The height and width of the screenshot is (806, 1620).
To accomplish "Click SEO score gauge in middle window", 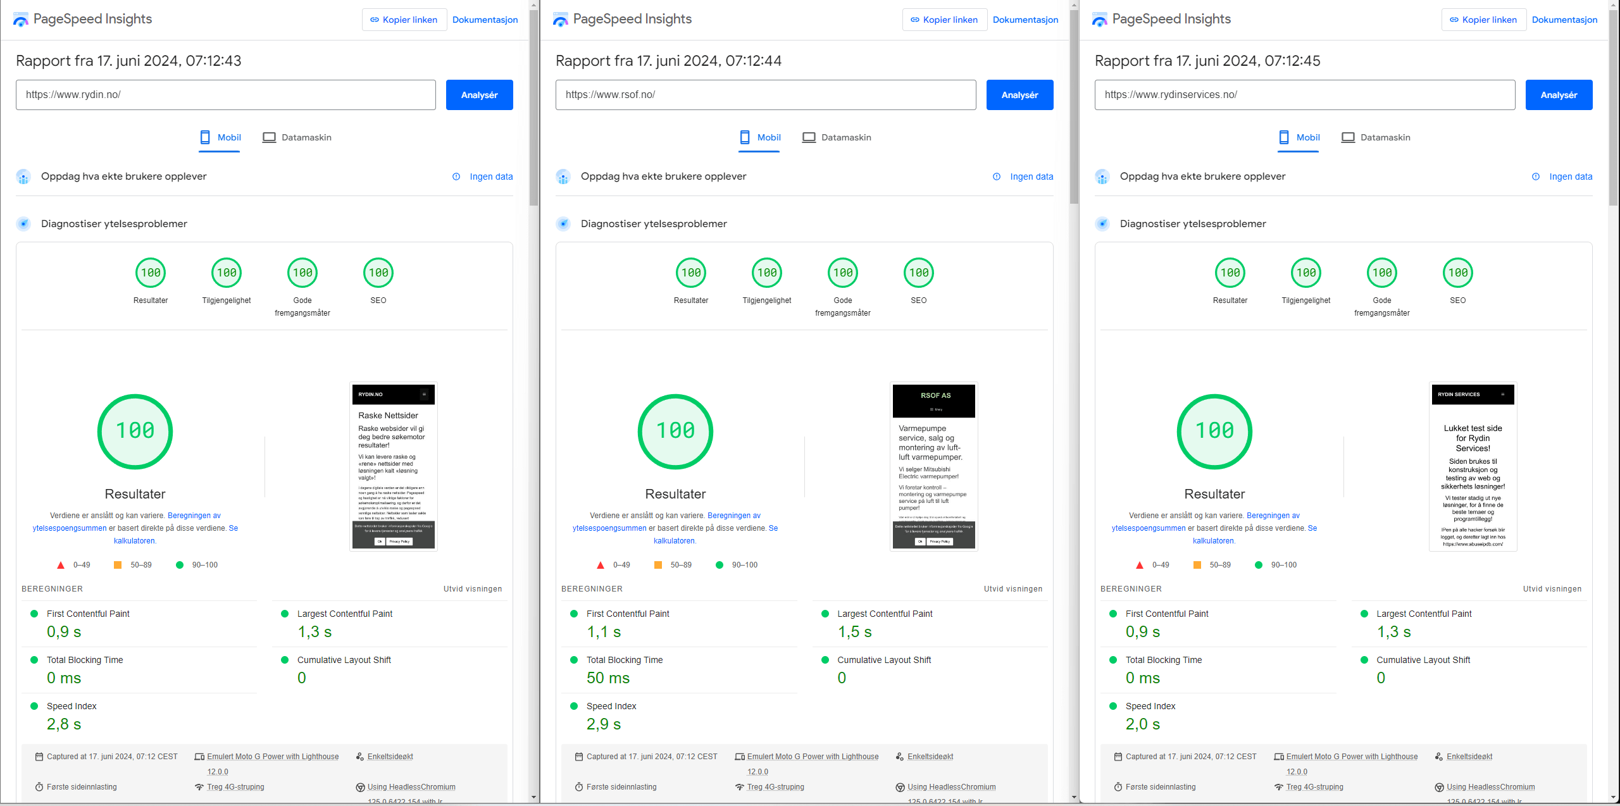I will pos(918,273).
